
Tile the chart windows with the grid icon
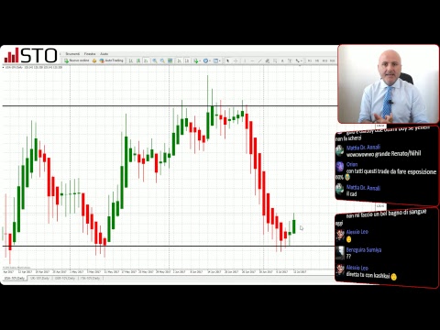click(170, 60)
